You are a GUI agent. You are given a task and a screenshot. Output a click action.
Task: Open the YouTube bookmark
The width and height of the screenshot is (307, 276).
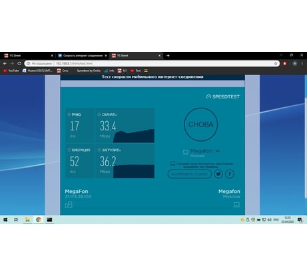(11, 70)
